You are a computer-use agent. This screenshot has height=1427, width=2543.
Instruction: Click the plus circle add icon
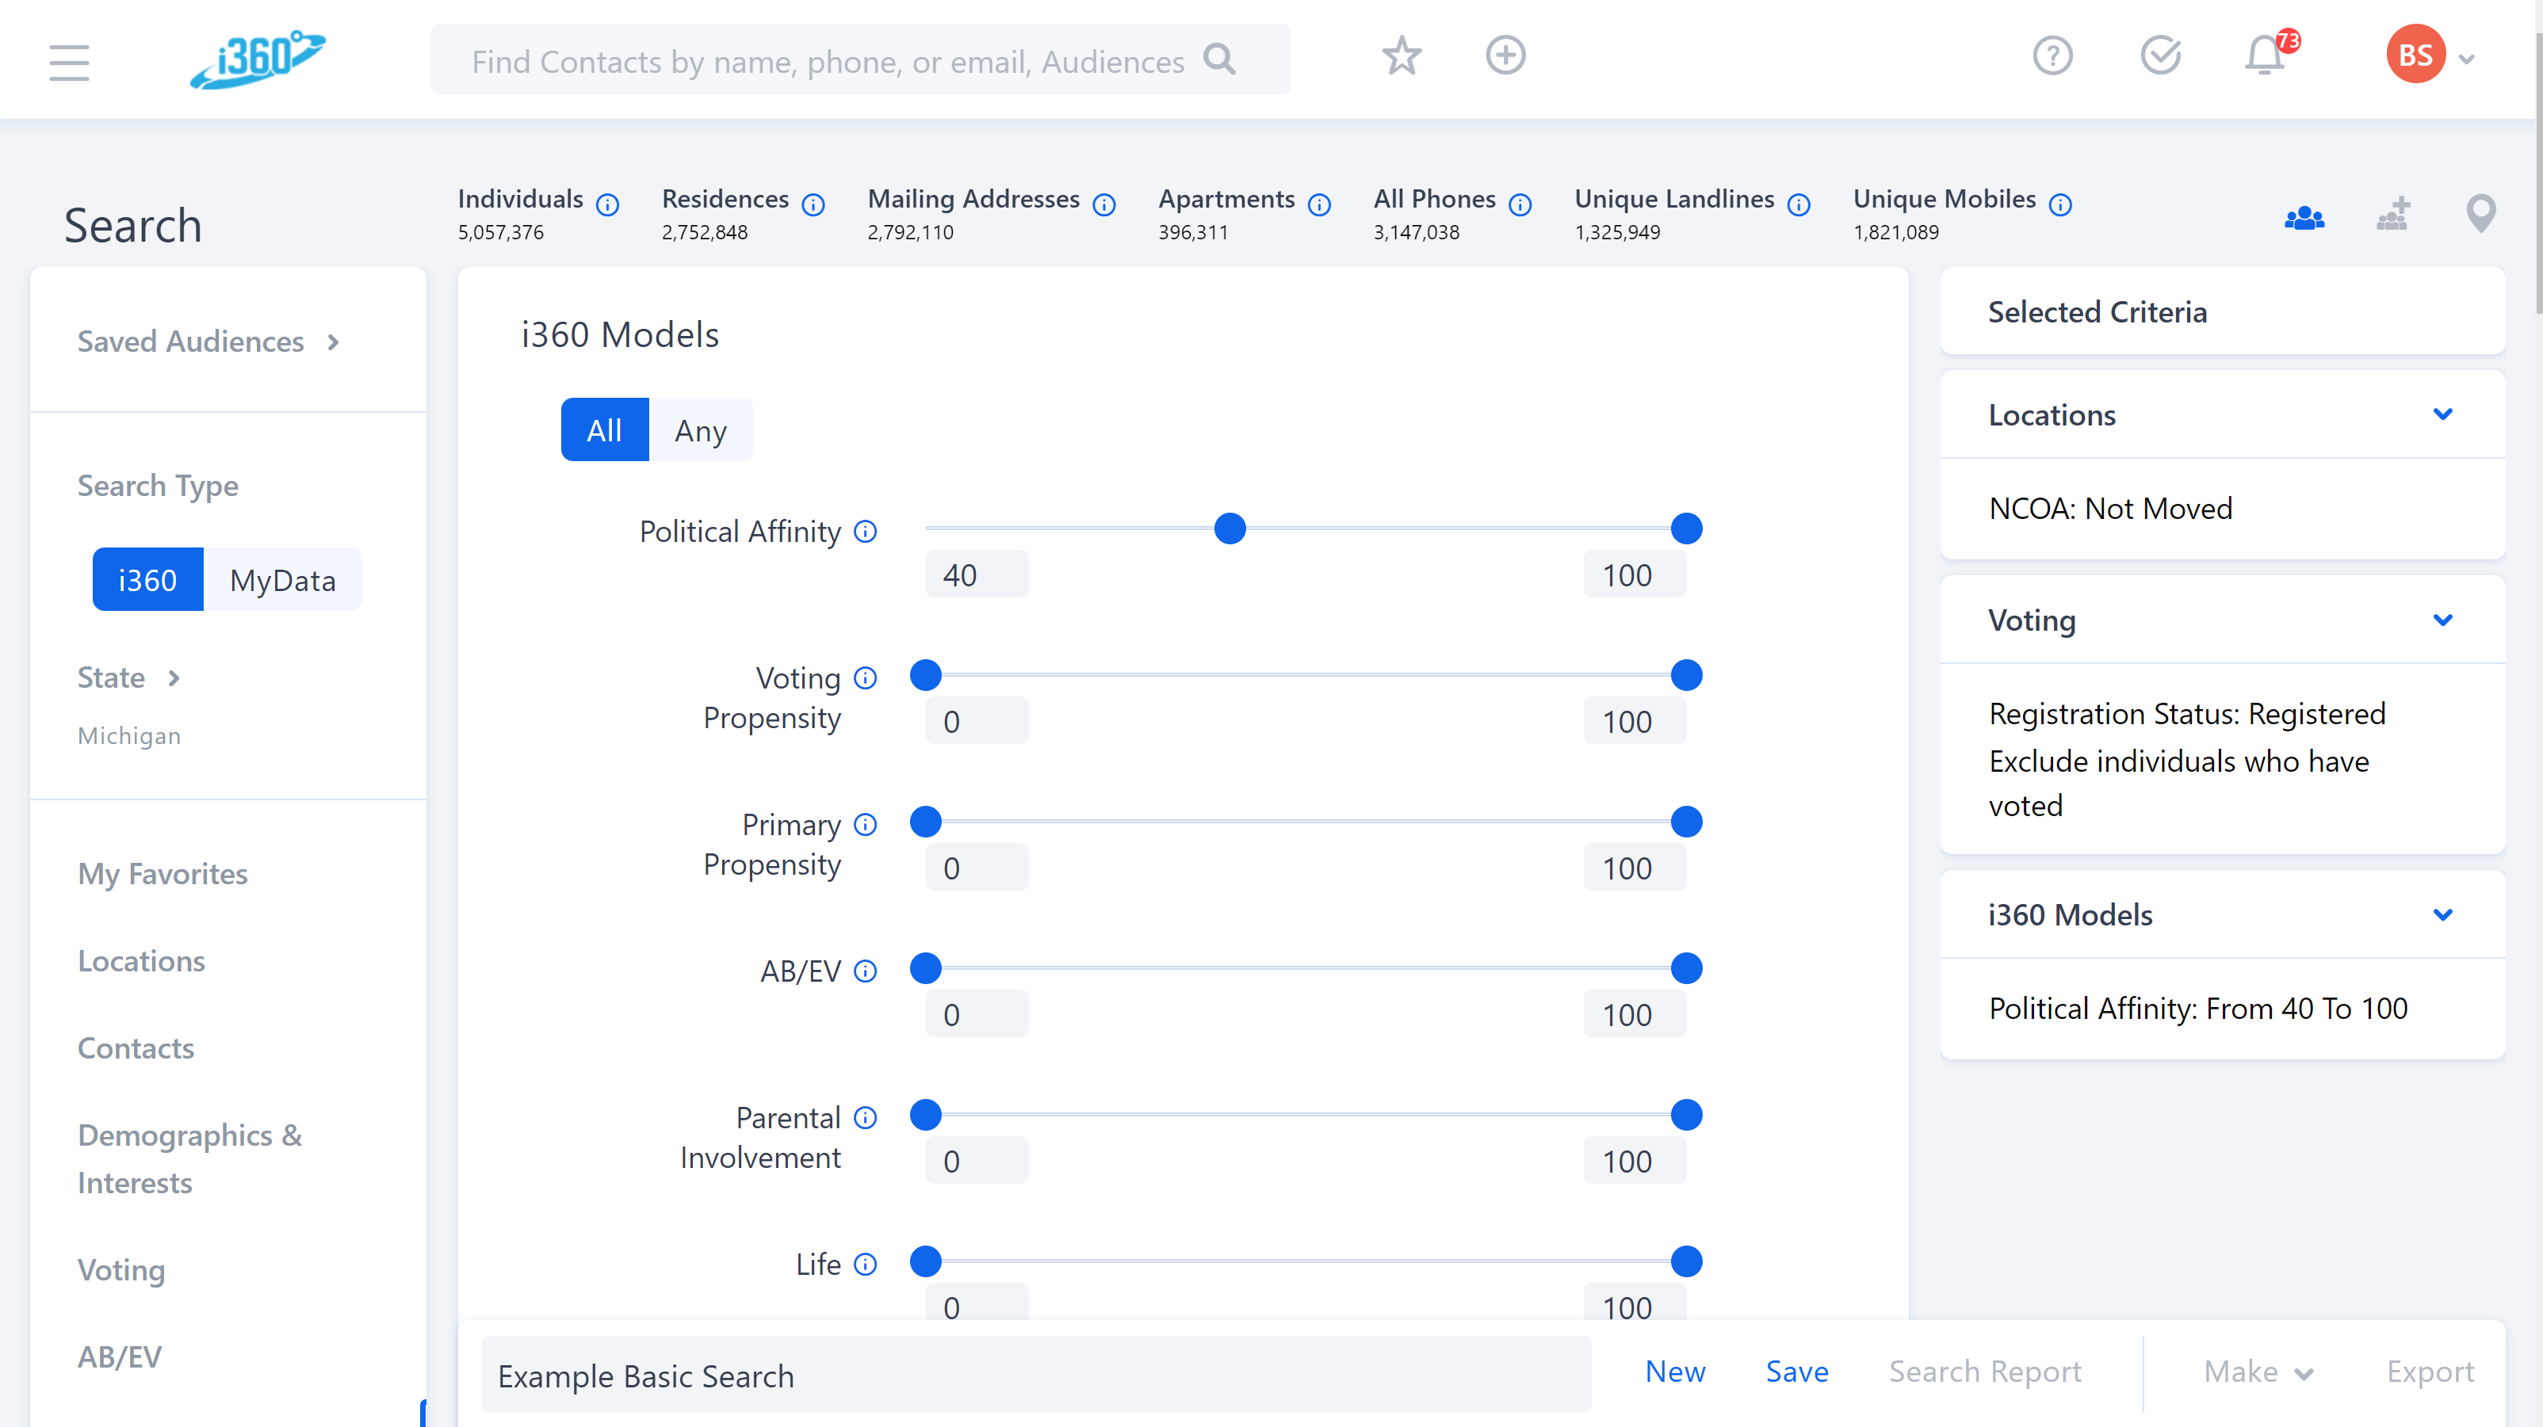click(1505, 56)
